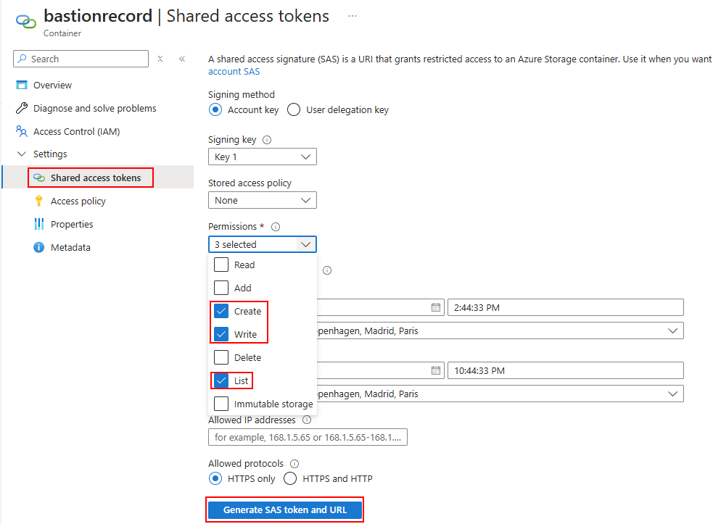The width and height of the screenshot is (713, 524).
Task: Open the Stored access policy dropdown
Action: (263, 201)
